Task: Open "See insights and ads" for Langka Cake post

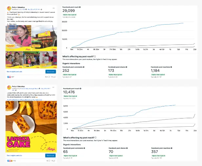Action: pyautogui.click(x=14, y=156)
